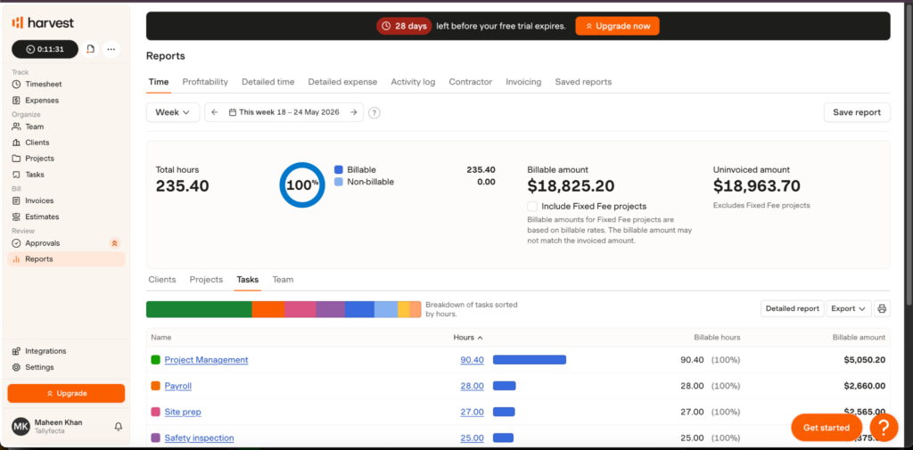The image size is (913, 450).
Task: Open the Export dropdown
Action: 849,308
